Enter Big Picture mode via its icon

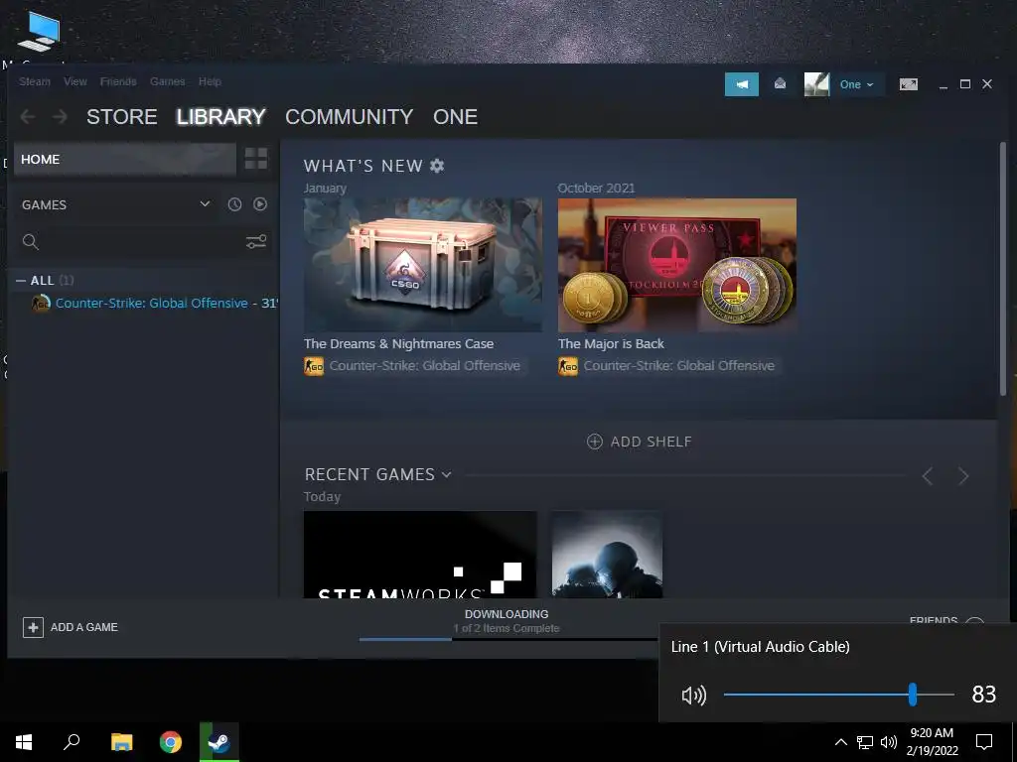(x=908, y=84)
